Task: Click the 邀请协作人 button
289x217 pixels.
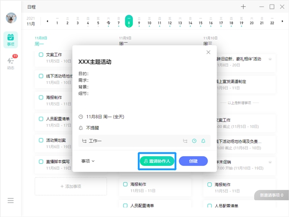Action: (157, 161)
